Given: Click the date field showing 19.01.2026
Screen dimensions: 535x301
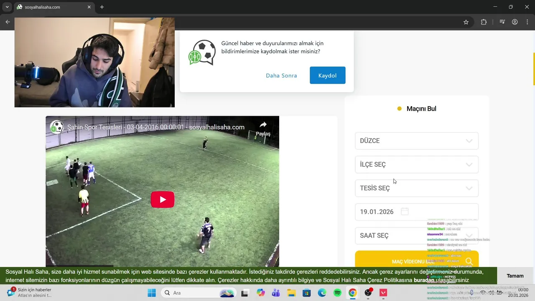Looking at the screenshot, I should click(416, 212).
